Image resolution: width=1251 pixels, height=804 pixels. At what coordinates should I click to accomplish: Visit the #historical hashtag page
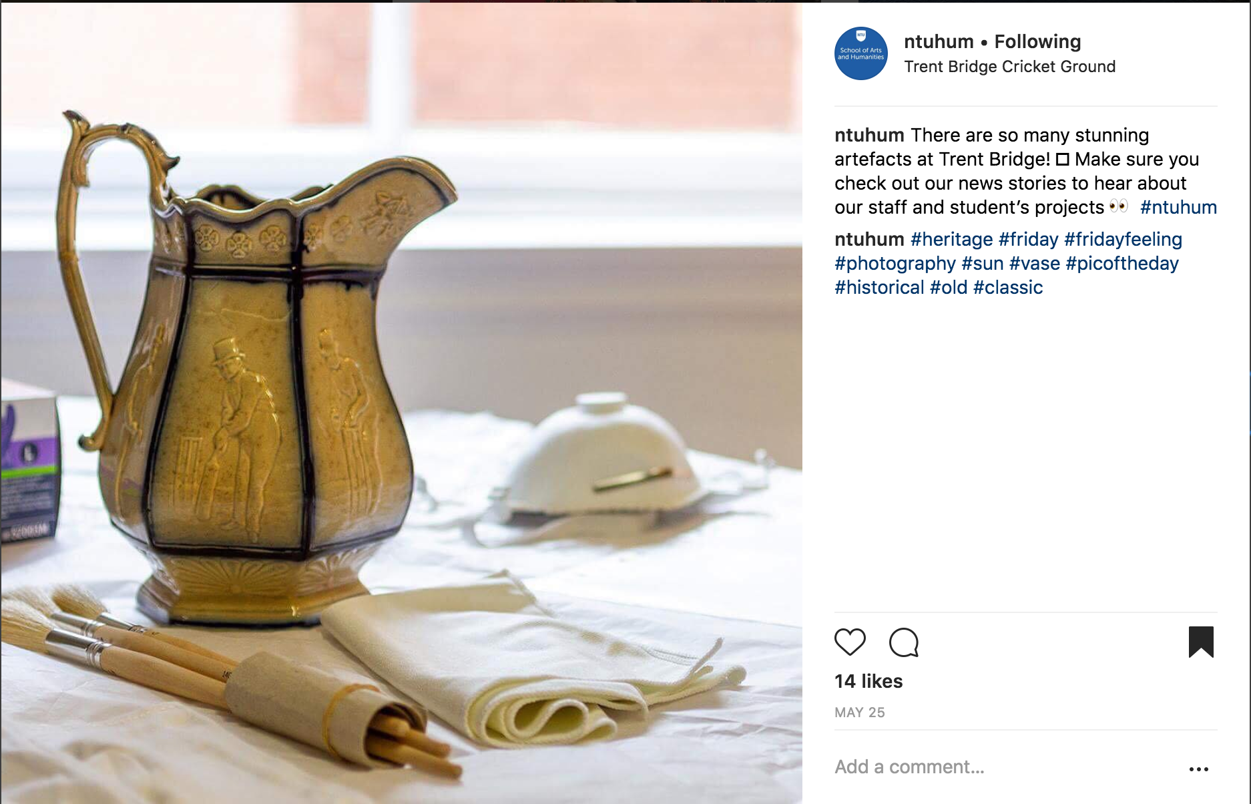[x=879, y=287]
